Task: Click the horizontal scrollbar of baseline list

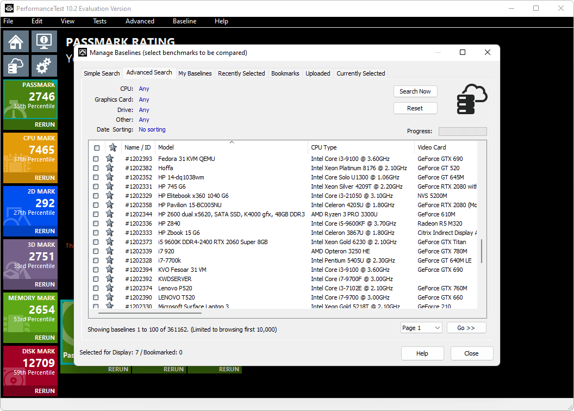Action: click(x=150, y=313)
